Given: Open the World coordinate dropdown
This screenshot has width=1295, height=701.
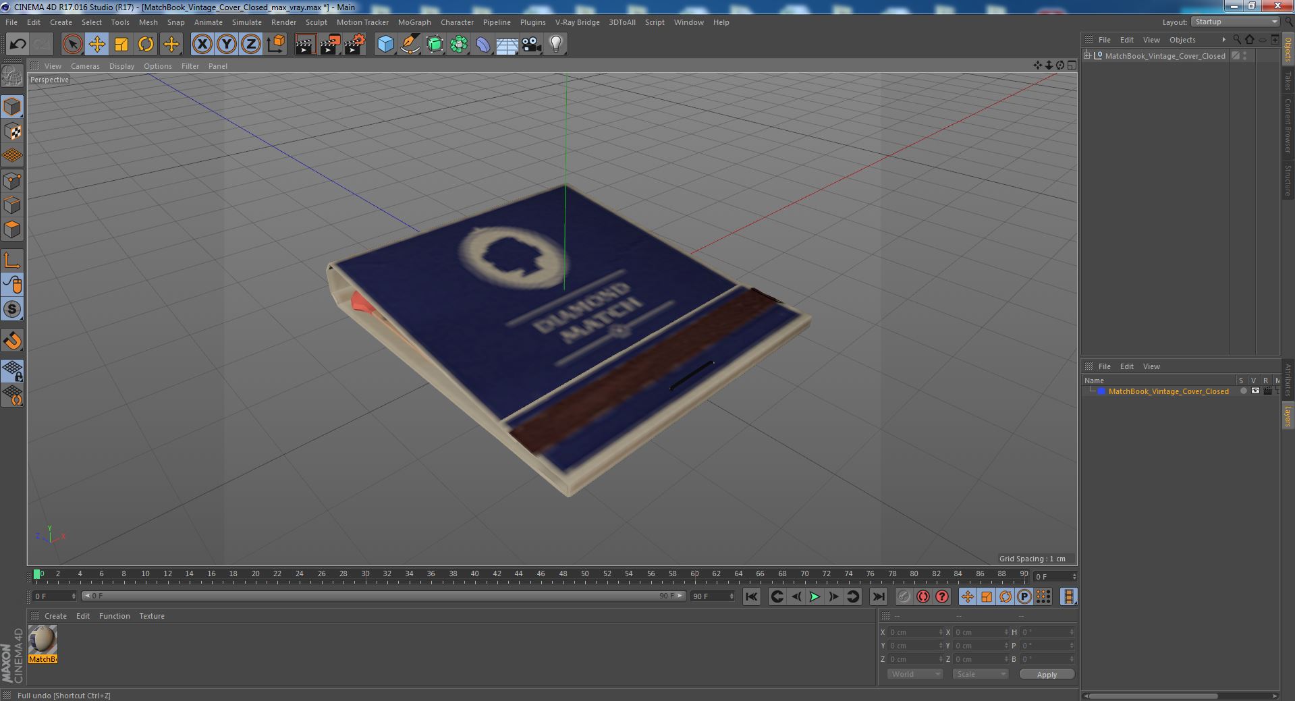Looking at the screenshot, I should (x=914, y=674).
